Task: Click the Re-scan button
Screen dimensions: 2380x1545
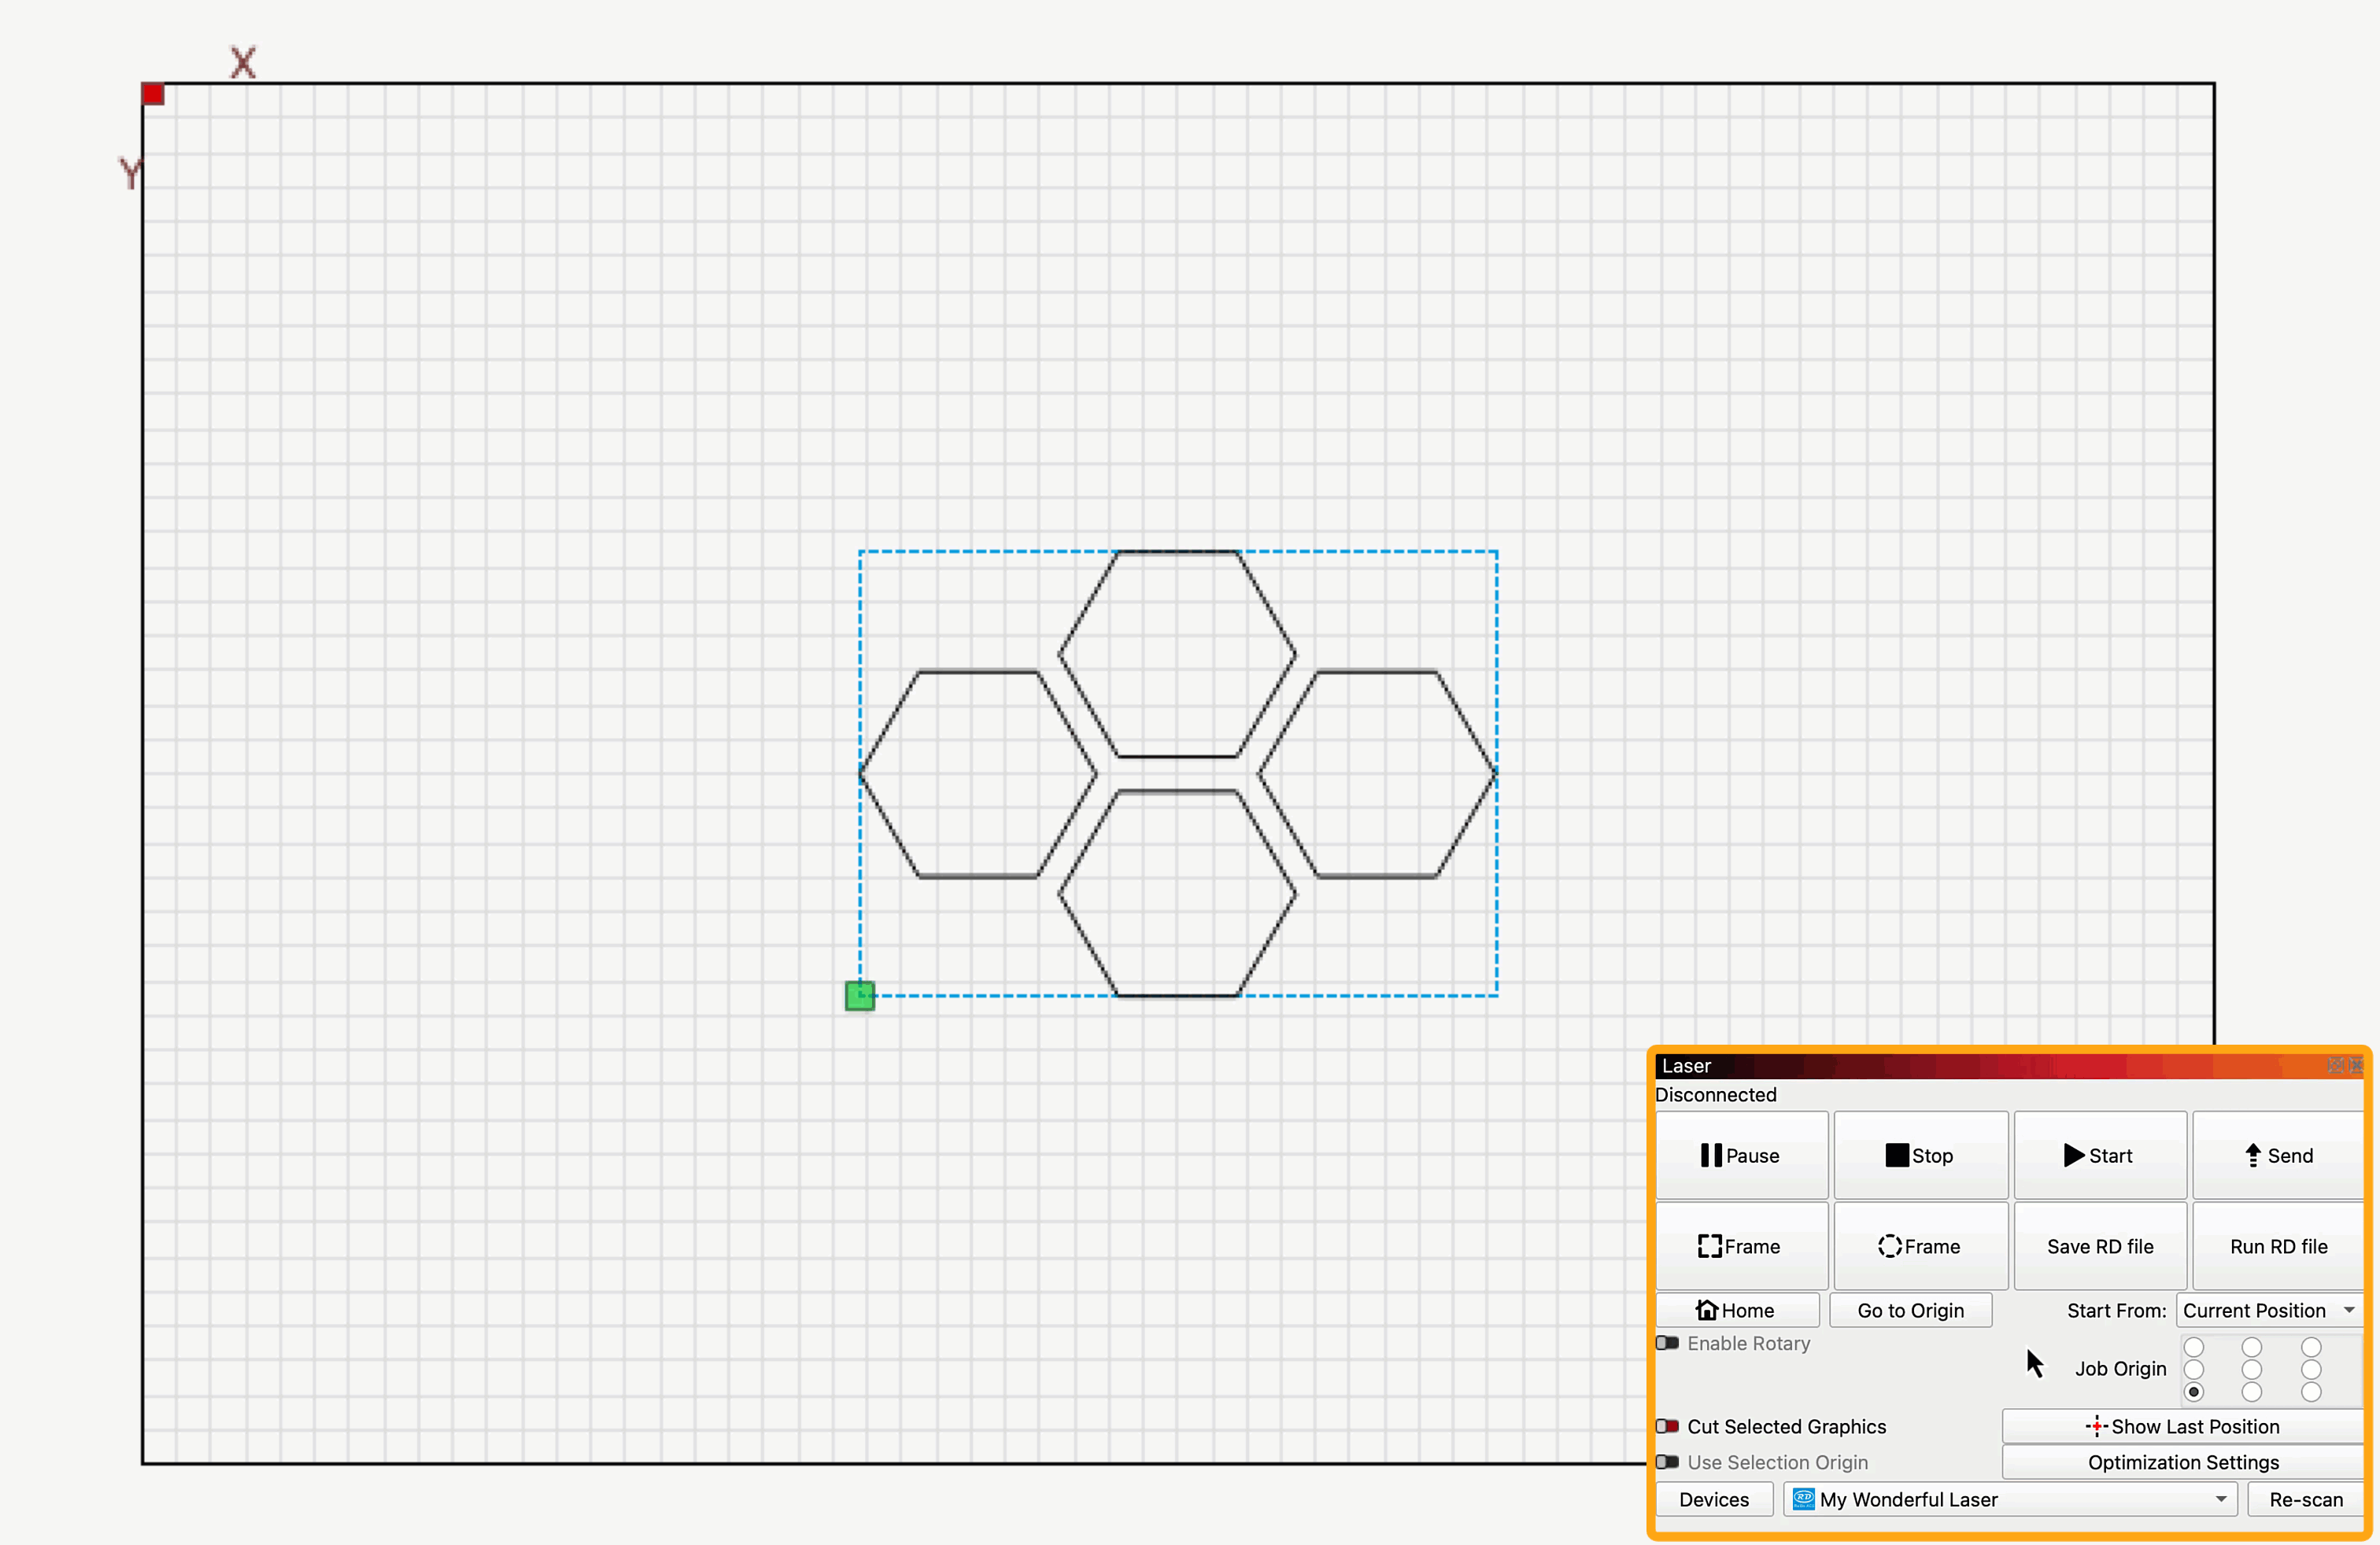Action: click(2305, 1499)
